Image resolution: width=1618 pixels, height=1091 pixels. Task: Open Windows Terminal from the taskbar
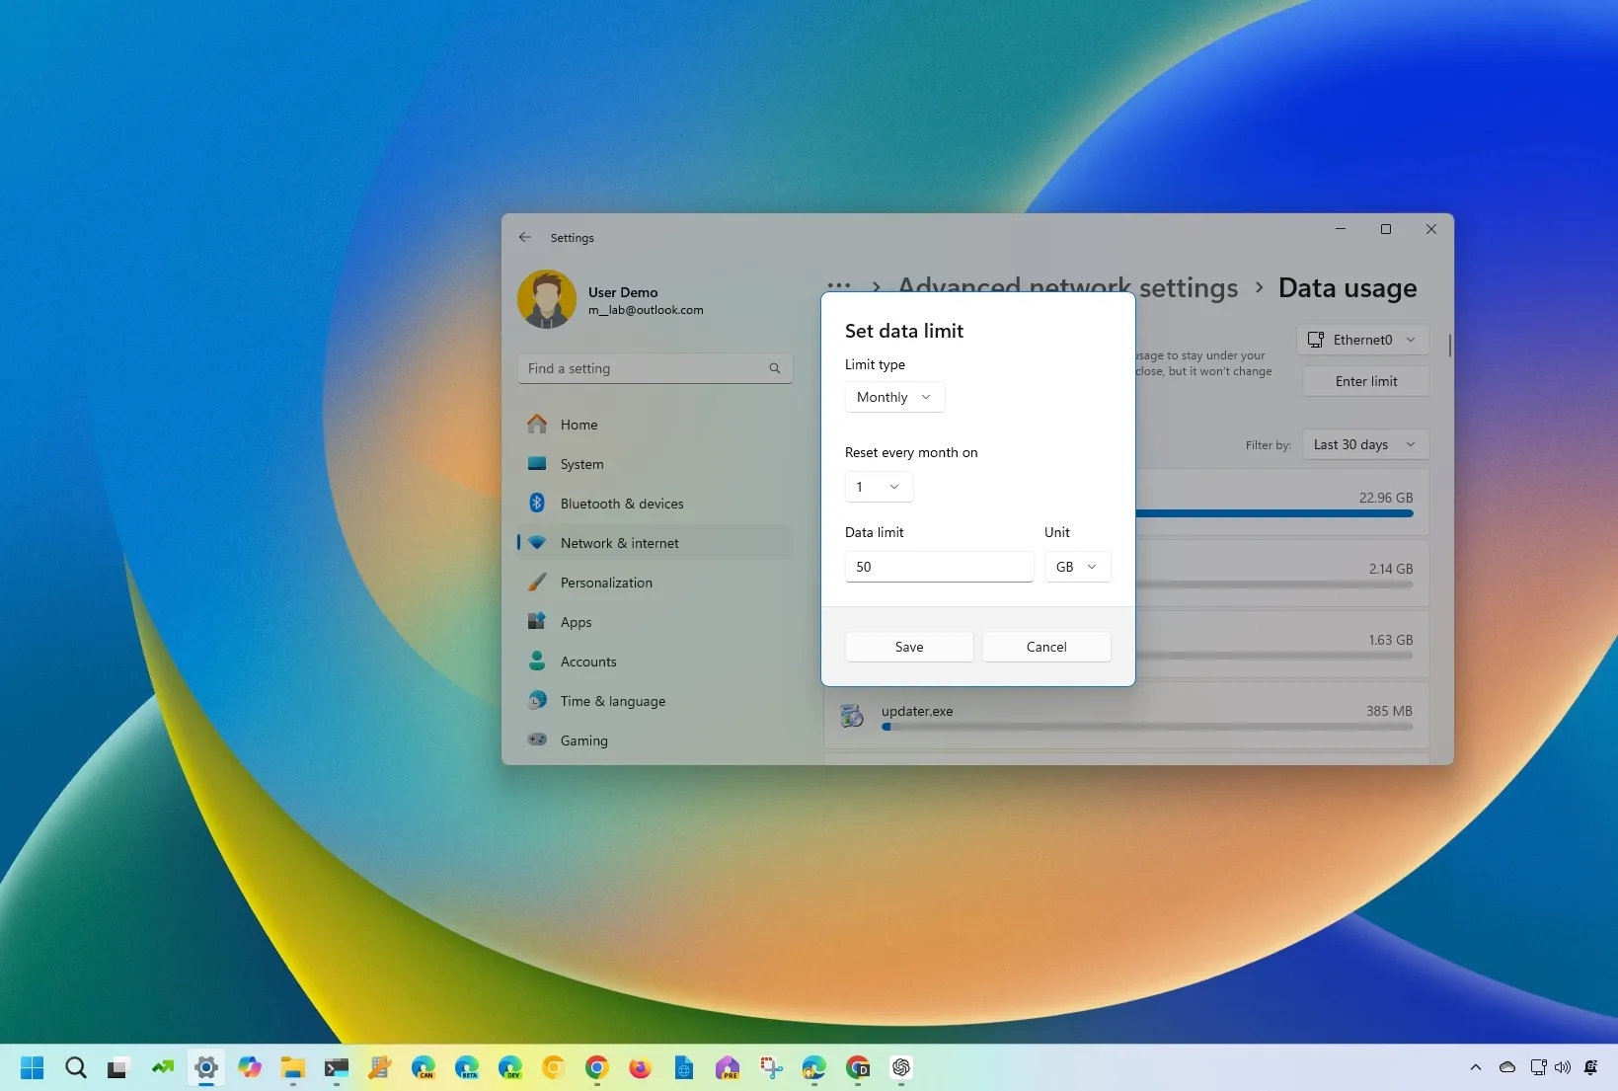coord(336,1068)
